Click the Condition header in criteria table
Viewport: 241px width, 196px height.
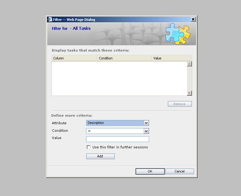pos(124,58)
